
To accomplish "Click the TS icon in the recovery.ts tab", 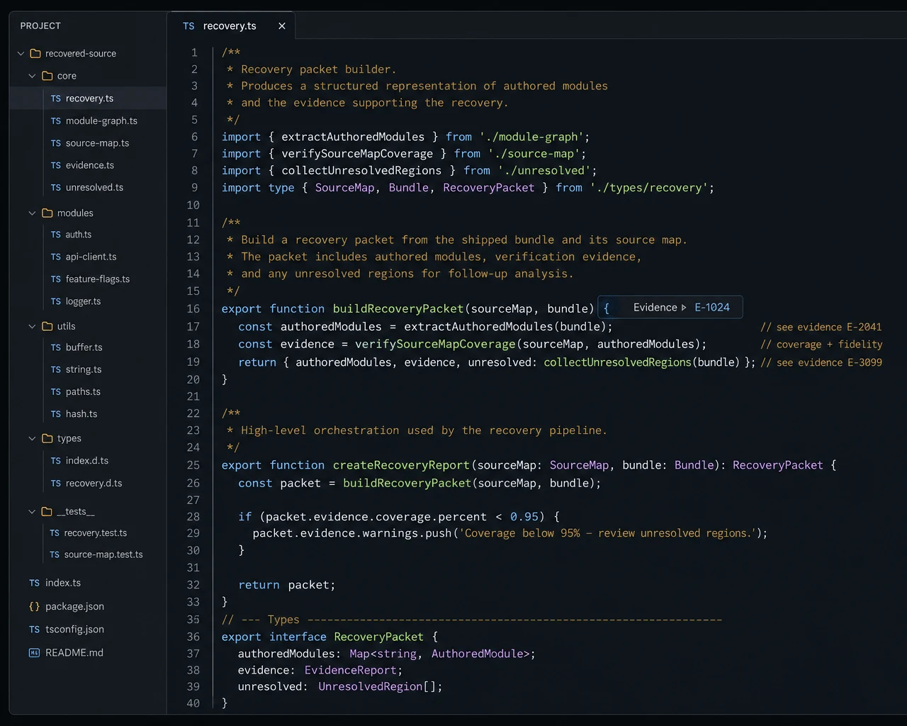I will tap(188, 26).
